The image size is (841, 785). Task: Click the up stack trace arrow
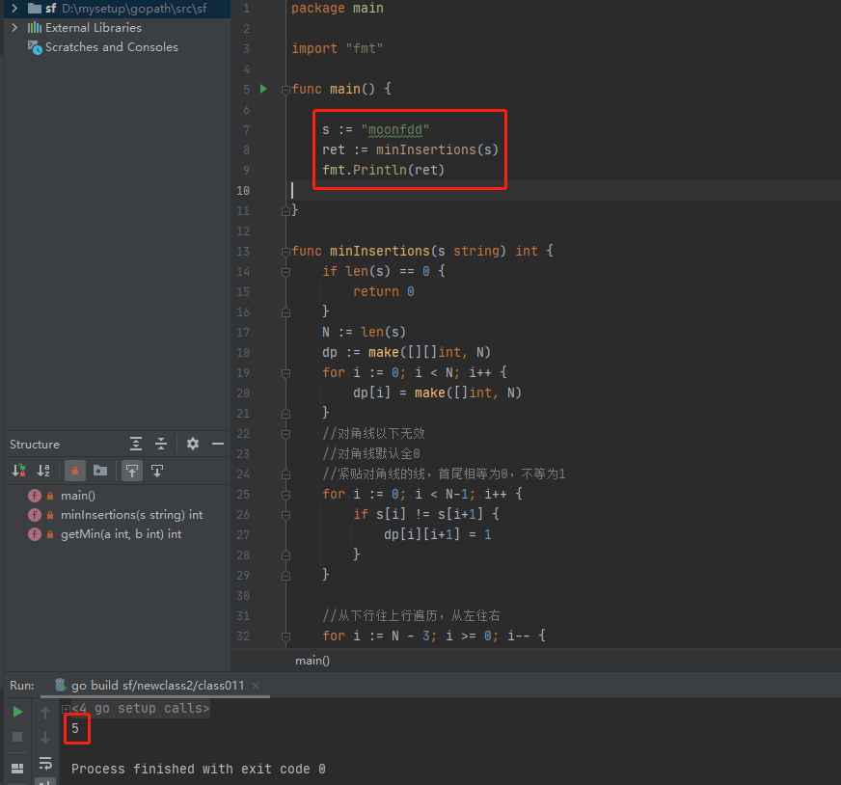tap(45, 712)
